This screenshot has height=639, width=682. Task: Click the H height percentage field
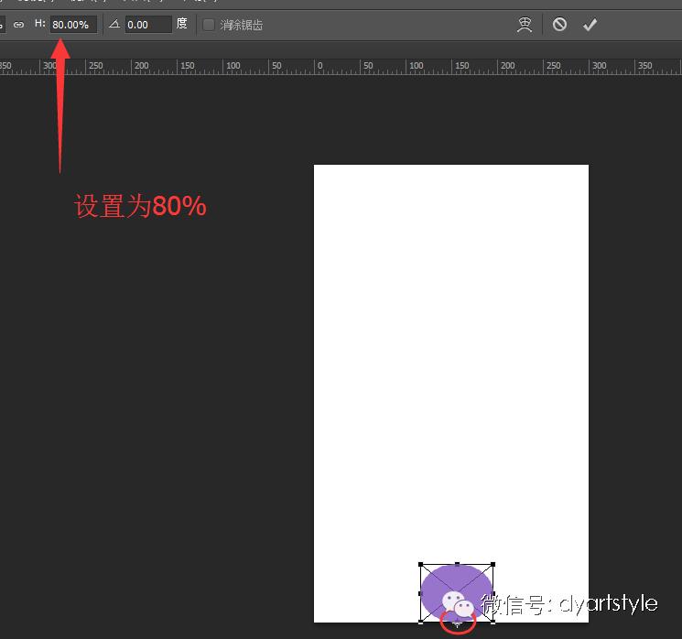(73, 25)
